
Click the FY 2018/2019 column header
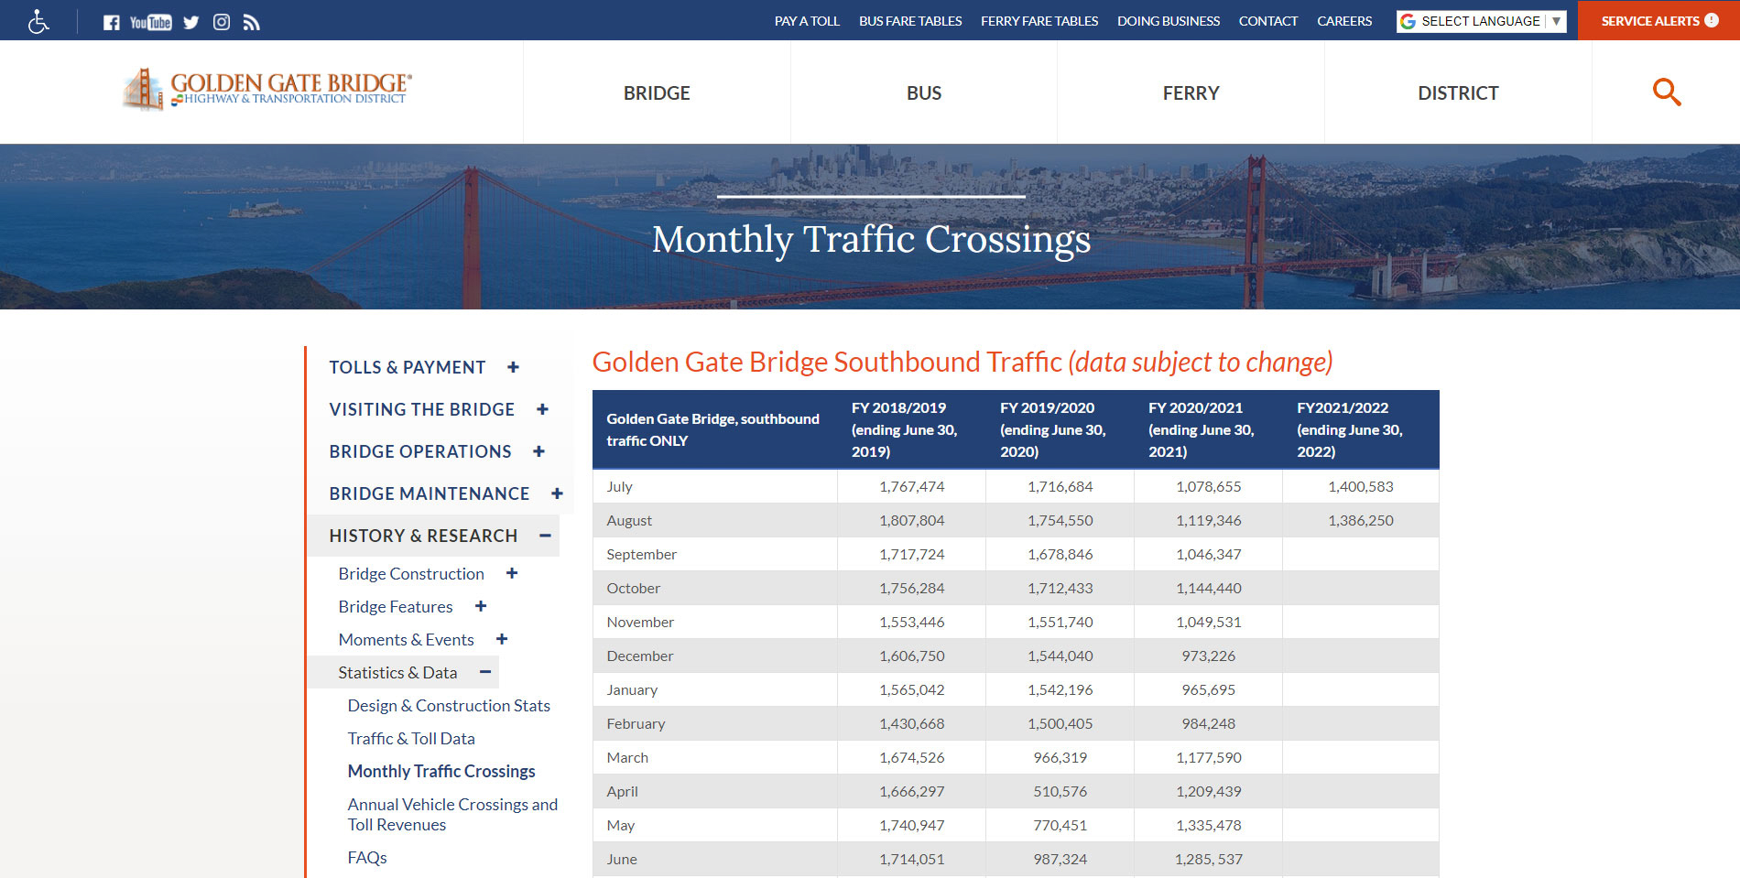click(911, 429)
